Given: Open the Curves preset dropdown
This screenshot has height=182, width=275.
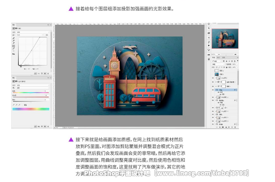Looking at the screenshot, I should [x=33, y=32].
